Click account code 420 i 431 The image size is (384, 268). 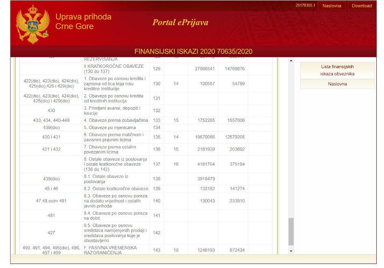tap(51, 137)
